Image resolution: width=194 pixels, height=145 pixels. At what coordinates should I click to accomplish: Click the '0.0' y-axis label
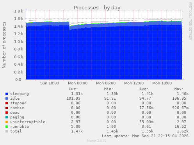pyautogui.click(x=18, y=80)
